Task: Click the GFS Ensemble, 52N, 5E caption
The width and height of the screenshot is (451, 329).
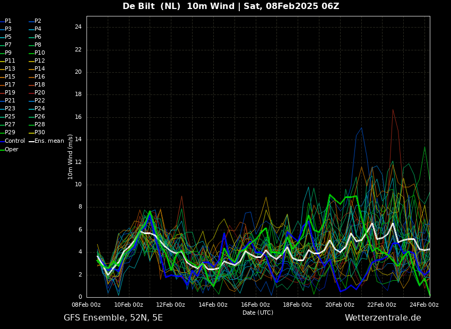Action: pos(113,318)
